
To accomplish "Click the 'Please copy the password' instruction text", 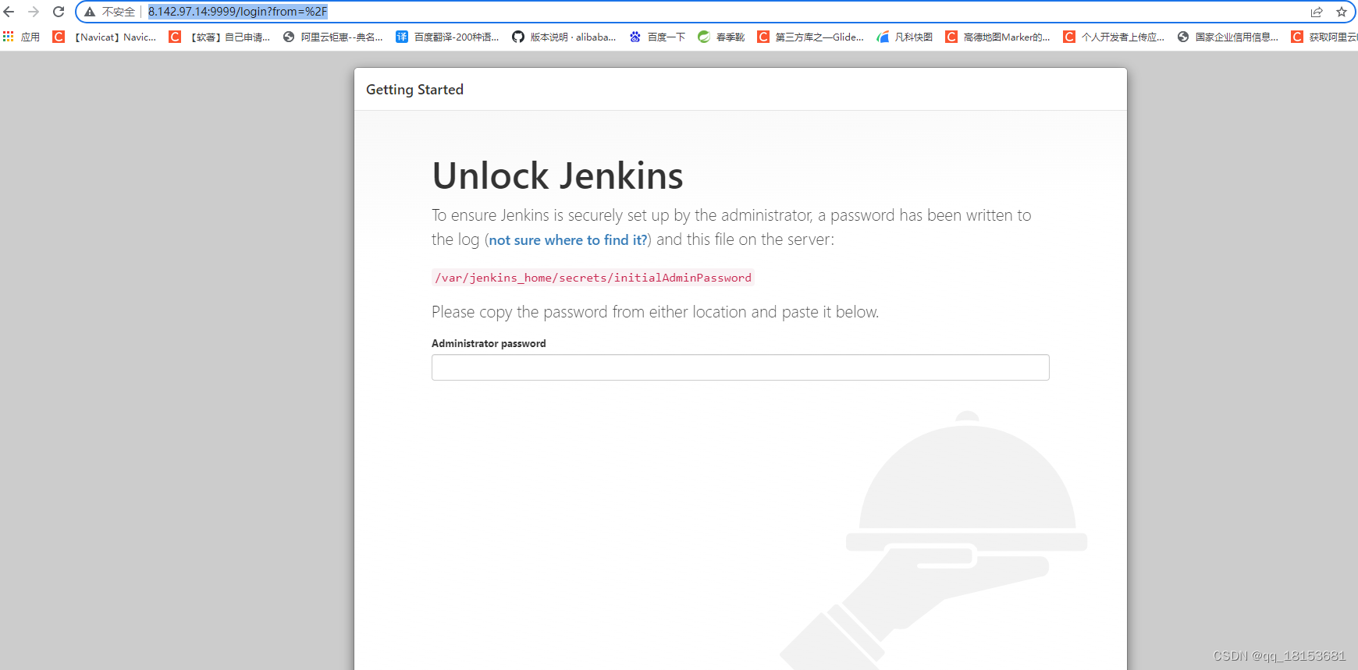I will click(x=655, y=312).
